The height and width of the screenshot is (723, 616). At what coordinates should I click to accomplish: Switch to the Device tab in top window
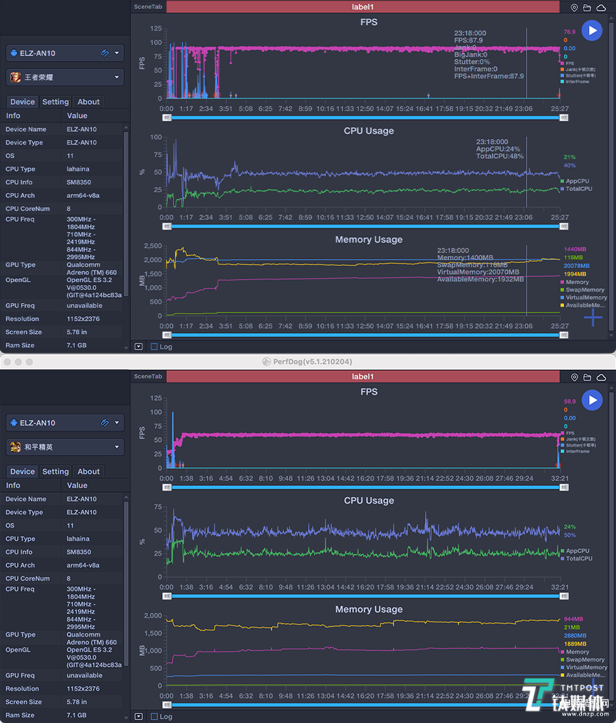tap(22, 102)
